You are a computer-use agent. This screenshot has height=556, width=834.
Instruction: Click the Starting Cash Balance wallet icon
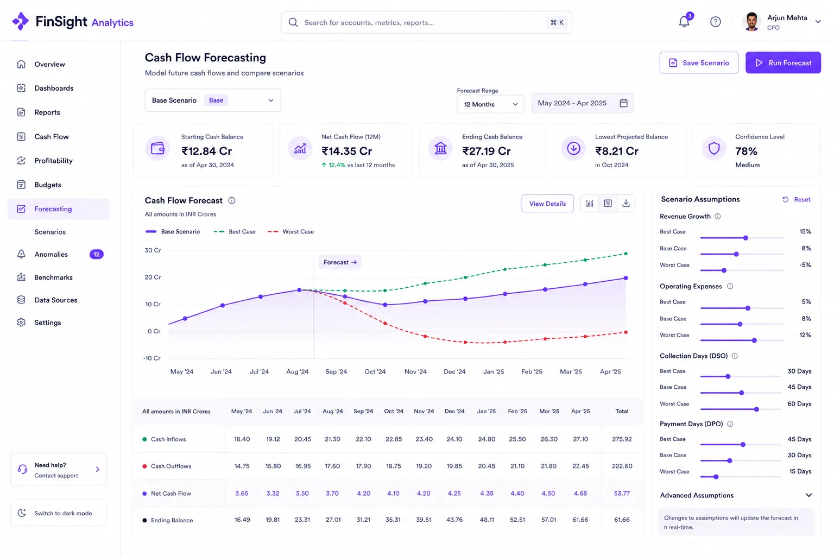click(157, 148)
